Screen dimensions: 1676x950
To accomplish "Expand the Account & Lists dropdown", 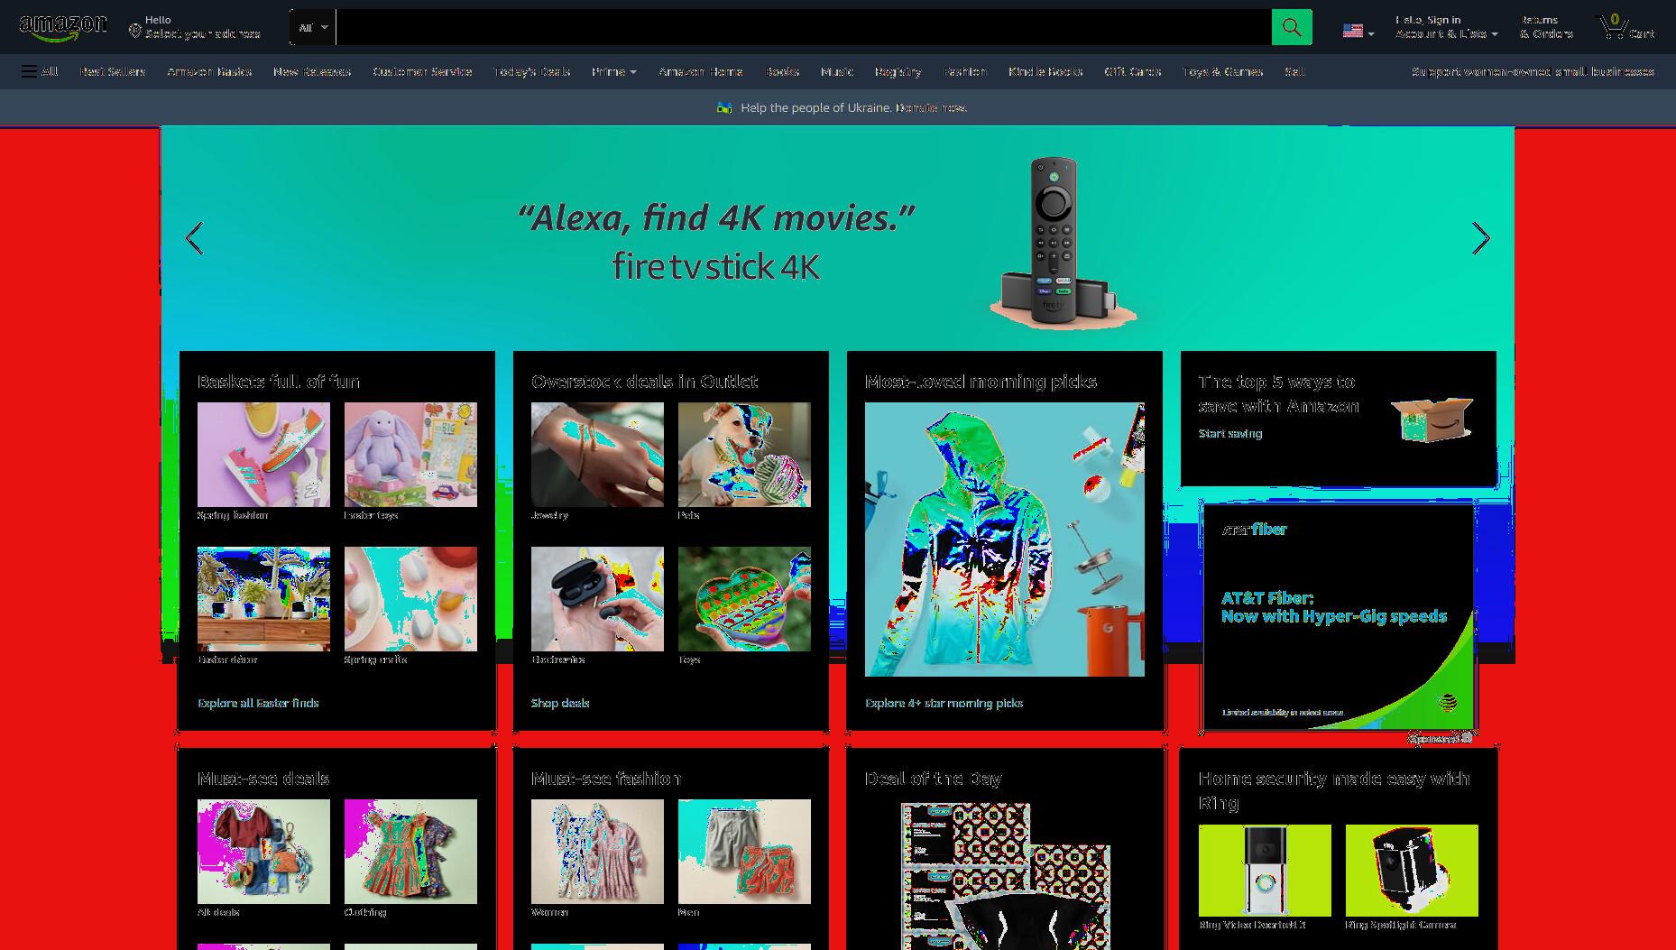I will pyautogui.click(x=1446, y=27).
